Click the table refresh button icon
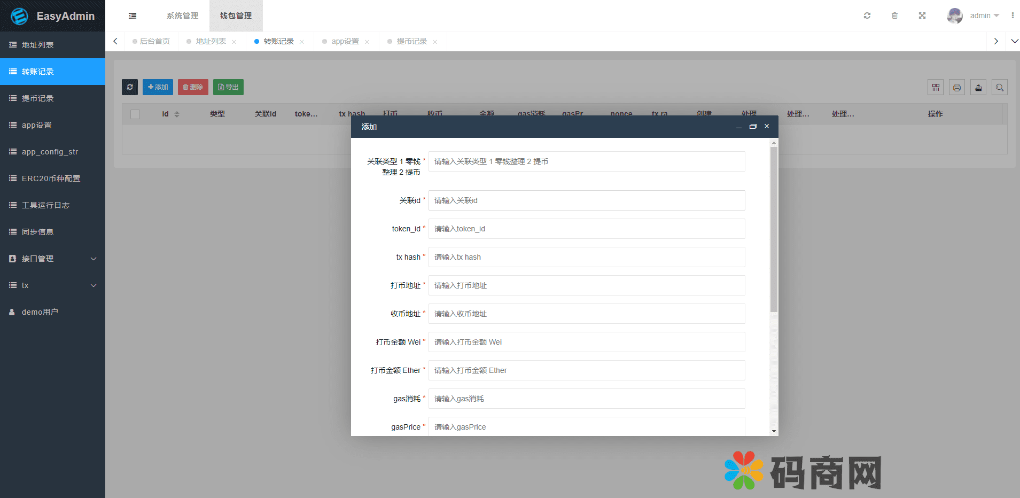1020x498 pixels. pyautogui.click(x=130, y=87)
